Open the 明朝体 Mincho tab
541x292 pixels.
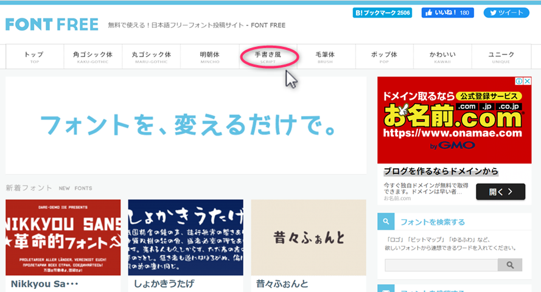(x=209, y=57)
